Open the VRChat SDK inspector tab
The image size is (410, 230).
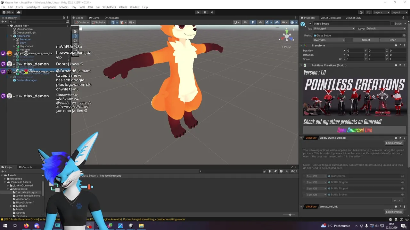(353, 18)
